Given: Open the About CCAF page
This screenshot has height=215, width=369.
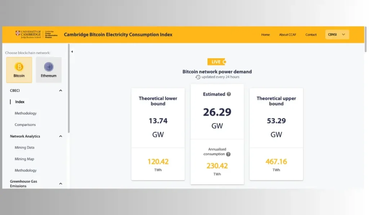Looking at the screenshot, I should click(287, 35).
